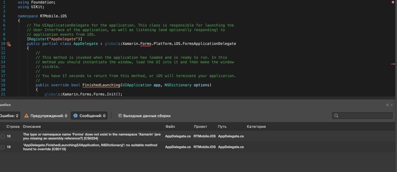Toggle the Ошибок: 2 errors filter
The width and height of the screenshot is (397, 172).
[x=10, y=116]
